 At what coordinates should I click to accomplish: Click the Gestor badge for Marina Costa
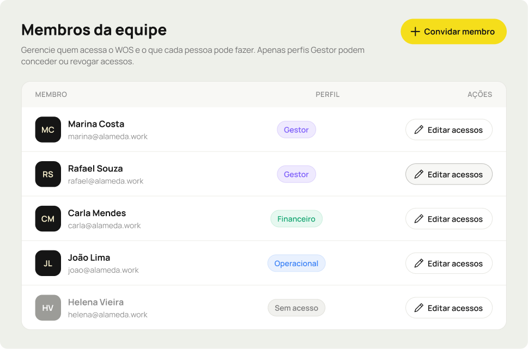click(296, 130)
